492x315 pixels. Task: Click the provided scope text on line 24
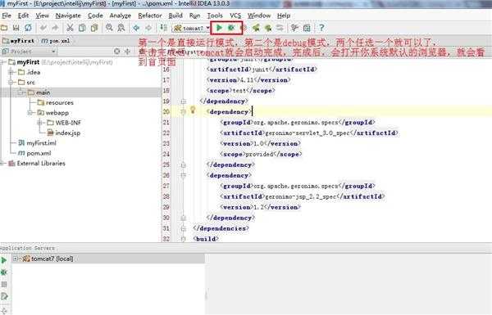260,154
